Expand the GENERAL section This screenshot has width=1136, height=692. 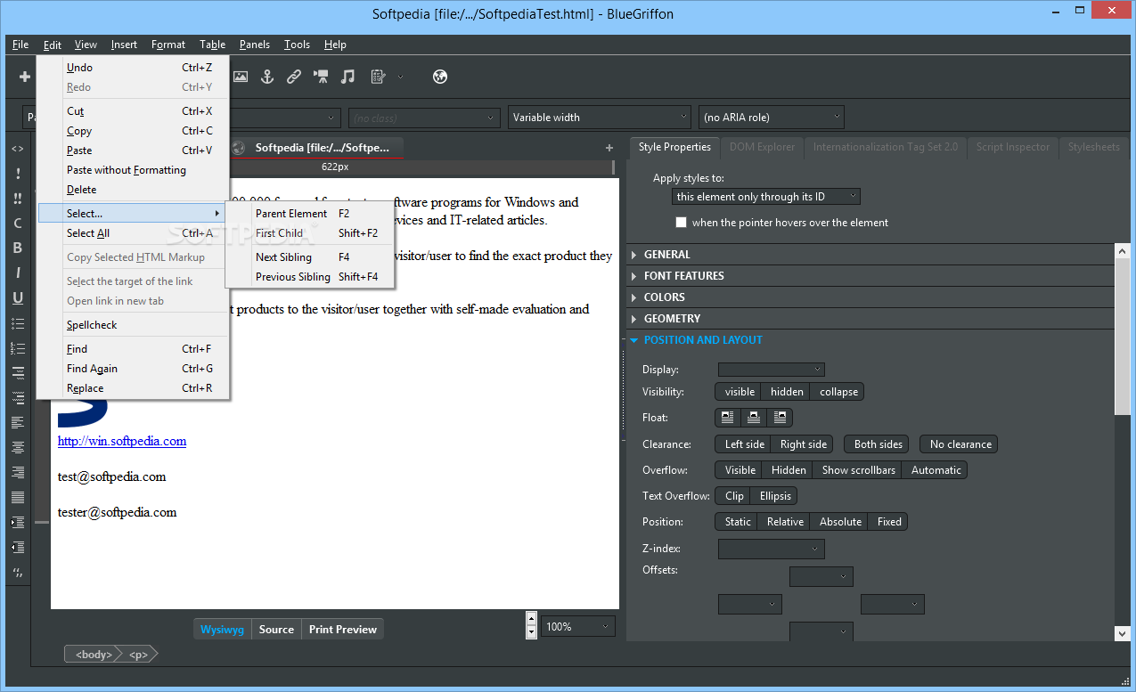(x=870, y=255)
